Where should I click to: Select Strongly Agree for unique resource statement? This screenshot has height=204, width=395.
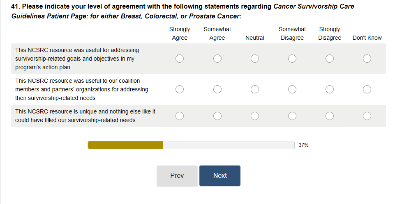coord(180,116)
